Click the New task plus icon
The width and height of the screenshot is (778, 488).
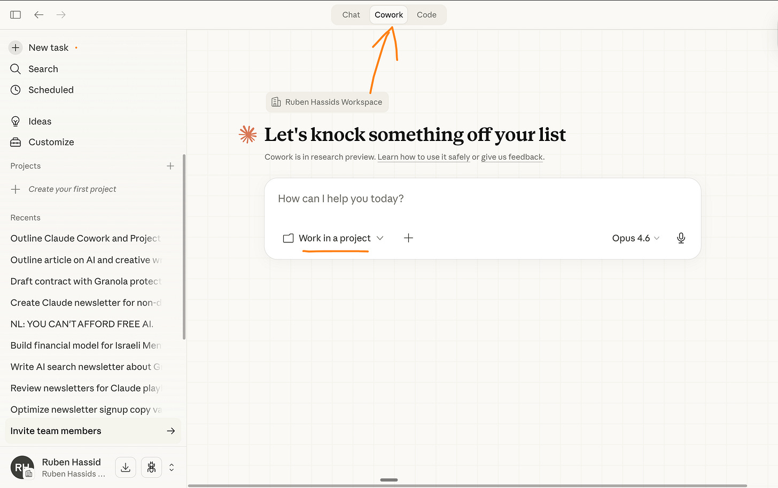[15, 48]
